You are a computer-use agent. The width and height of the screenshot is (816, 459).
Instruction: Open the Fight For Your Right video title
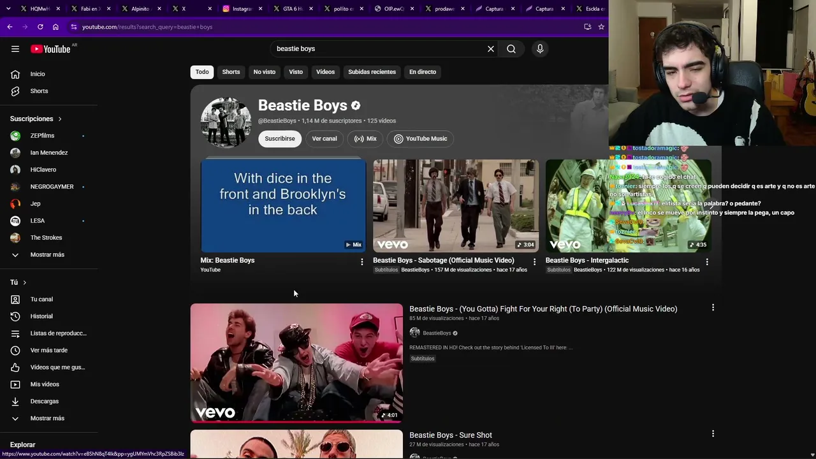543,309
